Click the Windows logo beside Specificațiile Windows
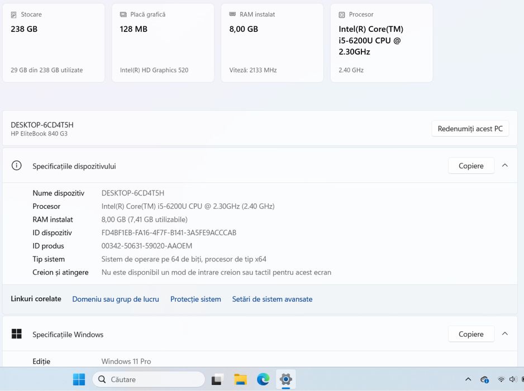Viewport: 524px width, 391px height. click(x=16, y=334)
